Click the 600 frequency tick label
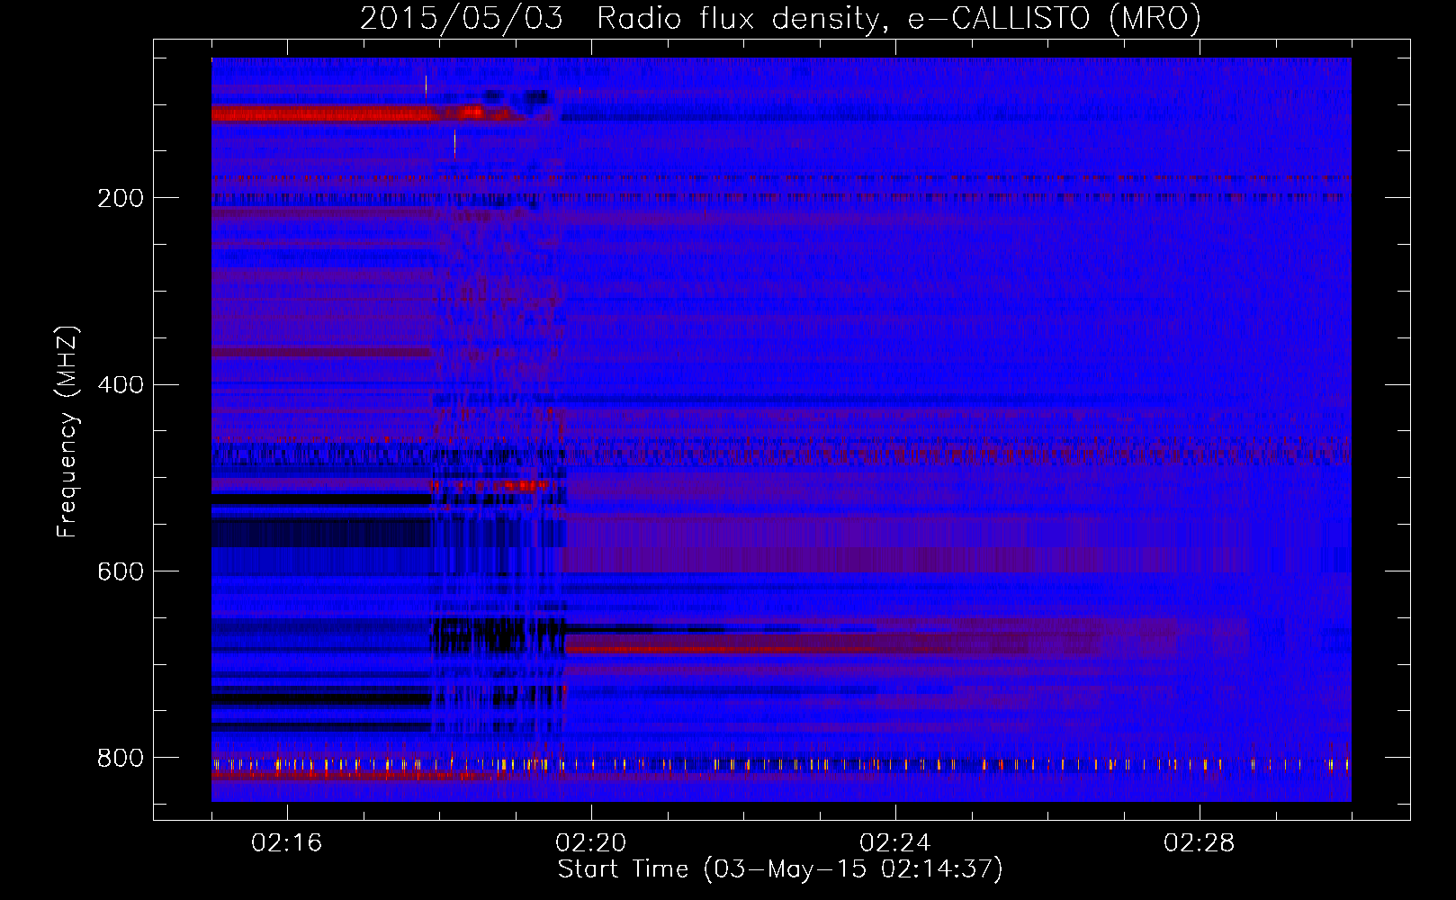The height and width of the screenshot is (900, 1456). [121, 571]
